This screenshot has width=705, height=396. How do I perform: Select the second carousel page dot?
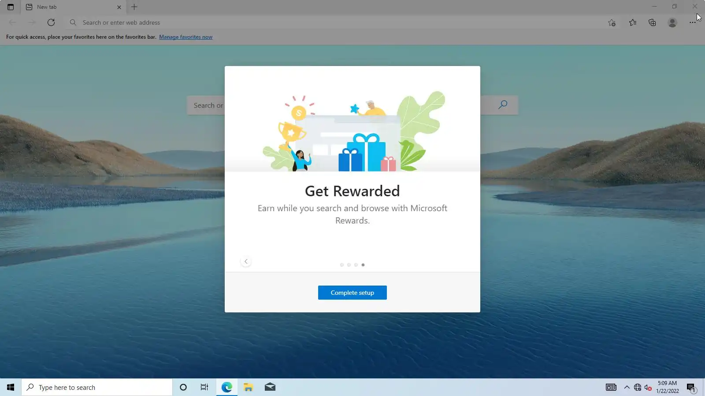coord(349,265)
